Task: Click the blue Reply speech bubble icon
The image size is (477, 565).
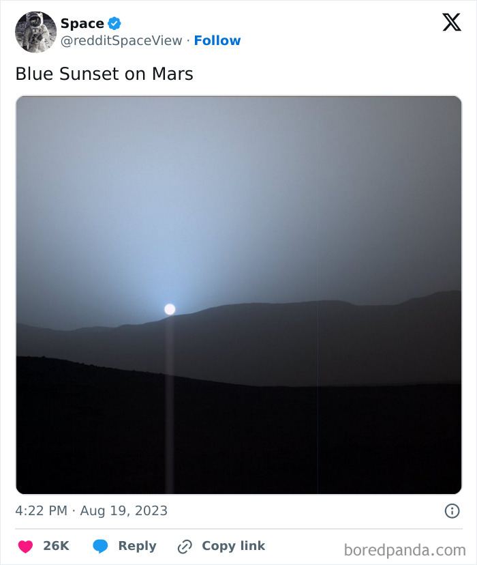Action: coord(102,545)
